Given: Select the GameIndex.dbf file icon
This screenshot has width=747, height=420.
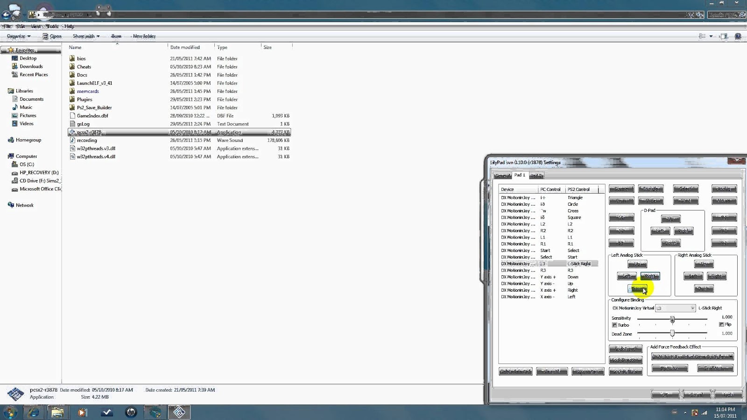Looking at the screenshot, I should point(72,116).
